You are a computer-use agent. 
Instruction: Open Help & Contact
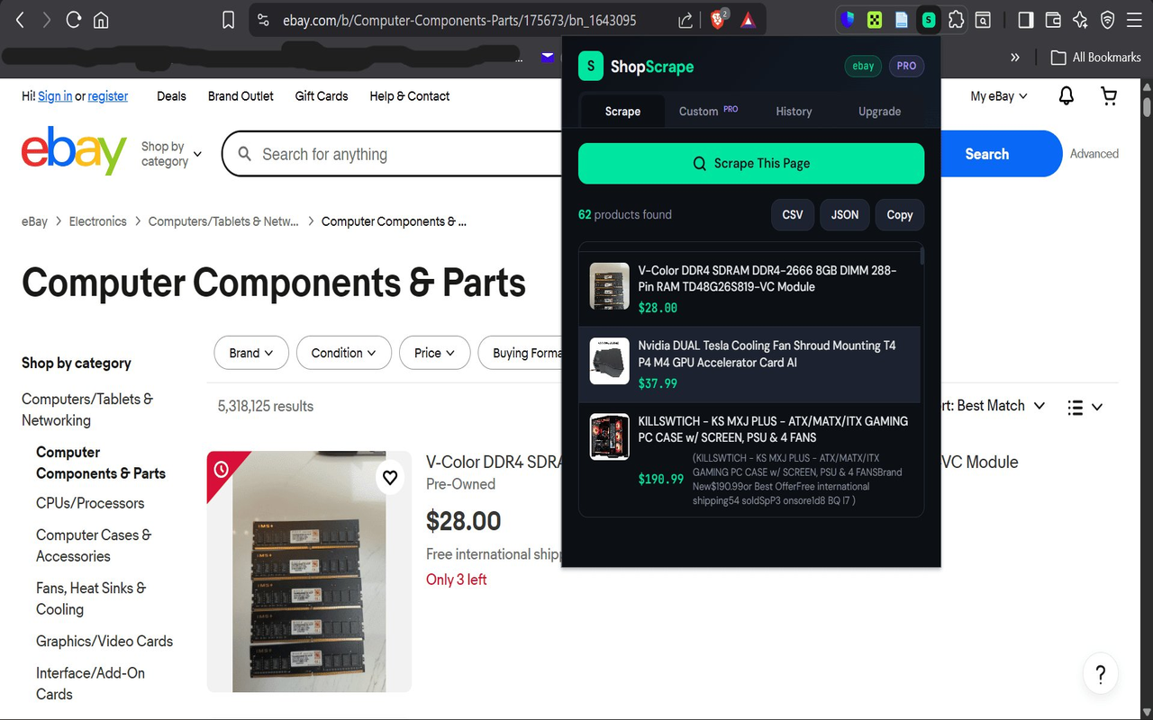click(x=409, y=96)
